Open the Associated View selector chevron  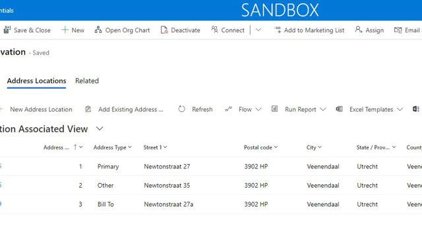(x=100, y=129)
